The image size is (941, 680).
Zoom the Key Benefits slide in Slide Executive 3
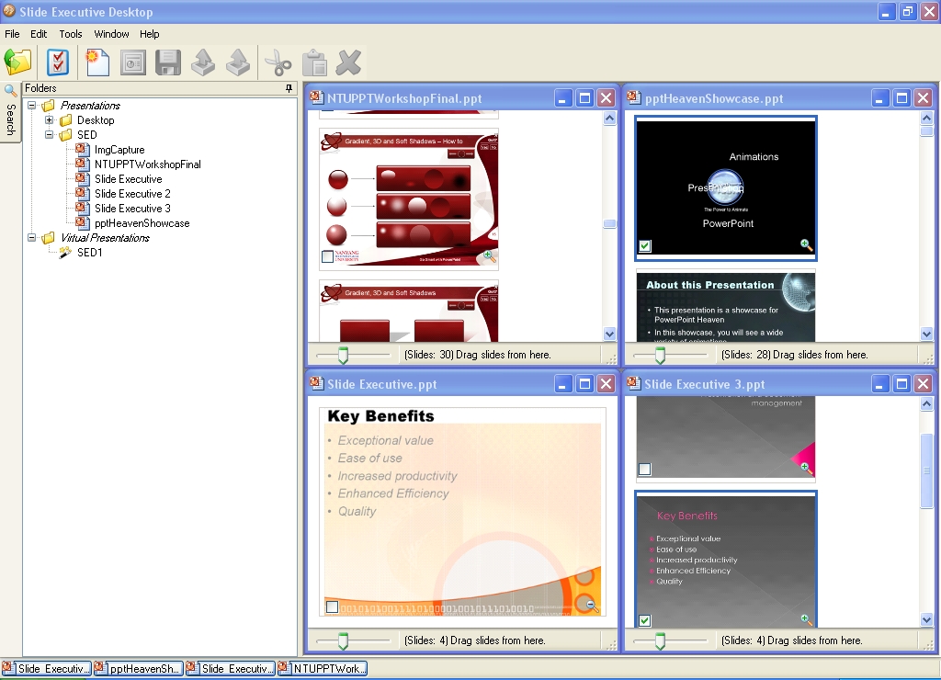806,618
